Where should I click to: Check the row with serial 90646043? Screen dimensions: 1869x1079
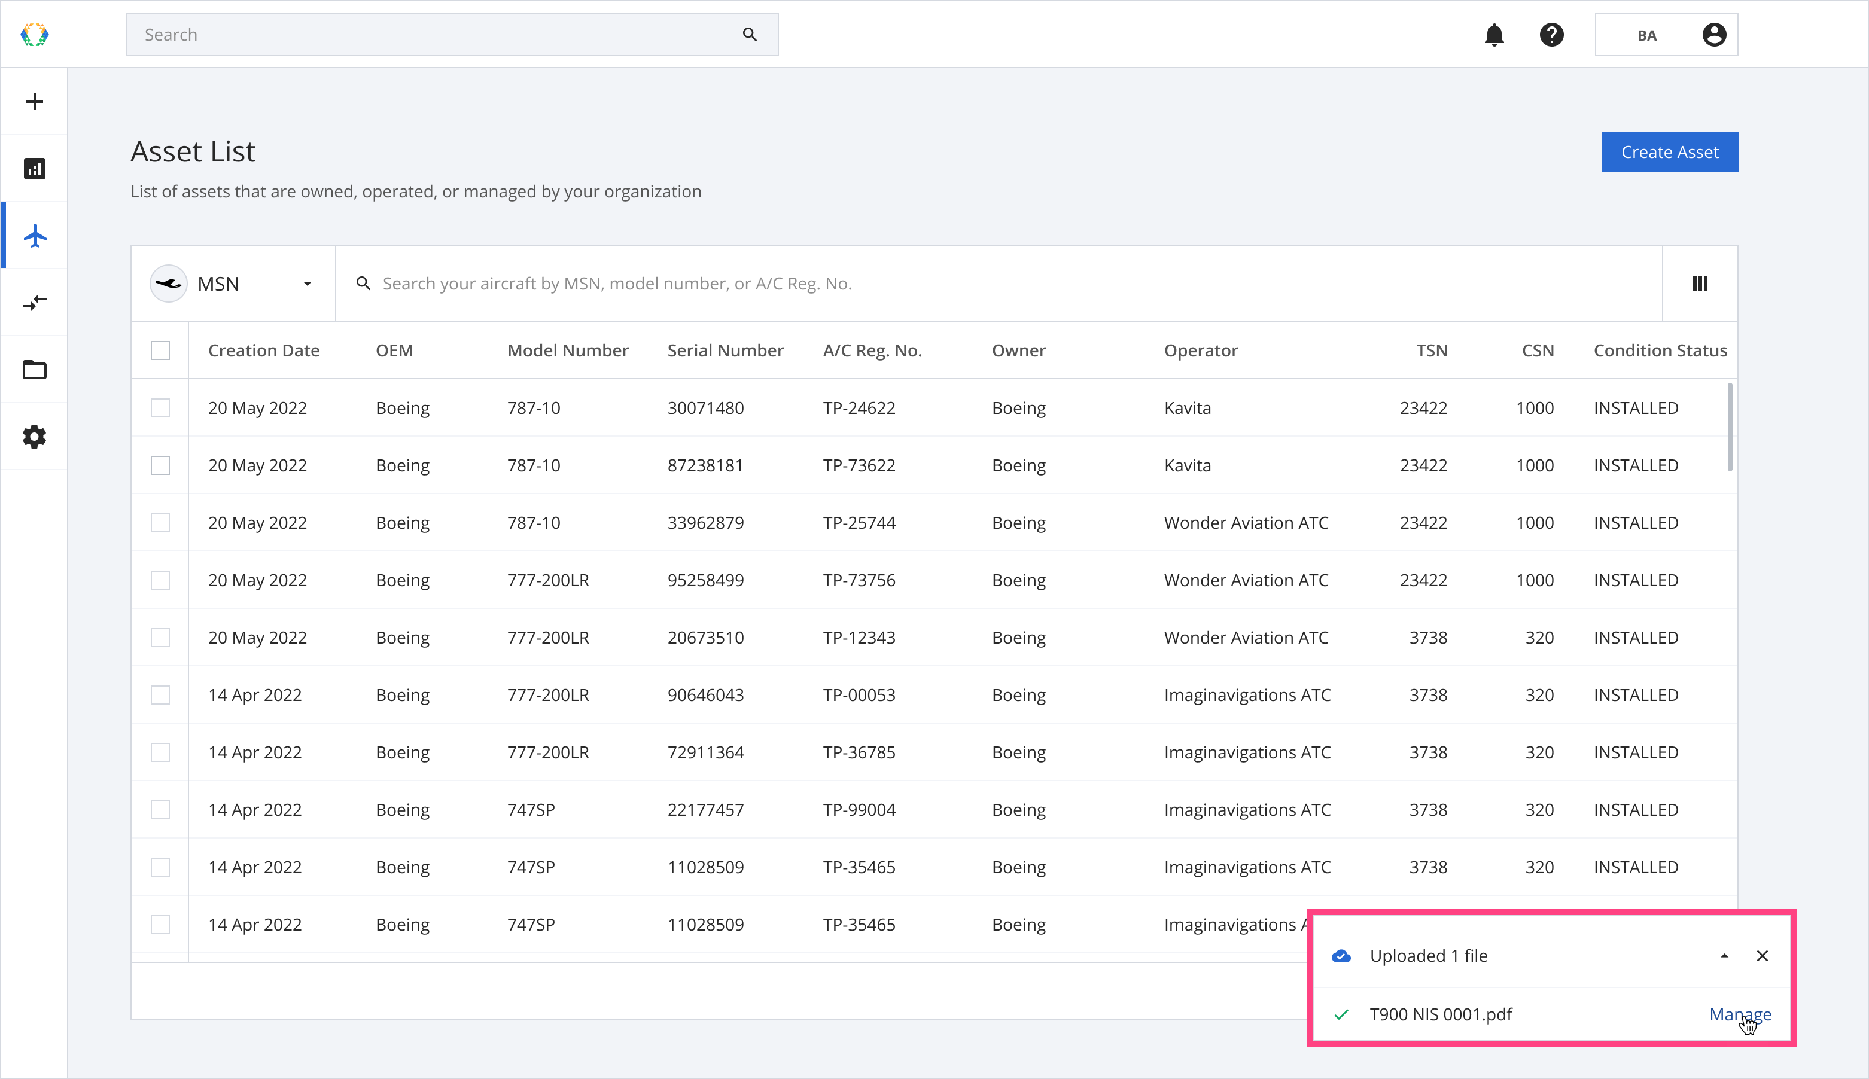160,695
